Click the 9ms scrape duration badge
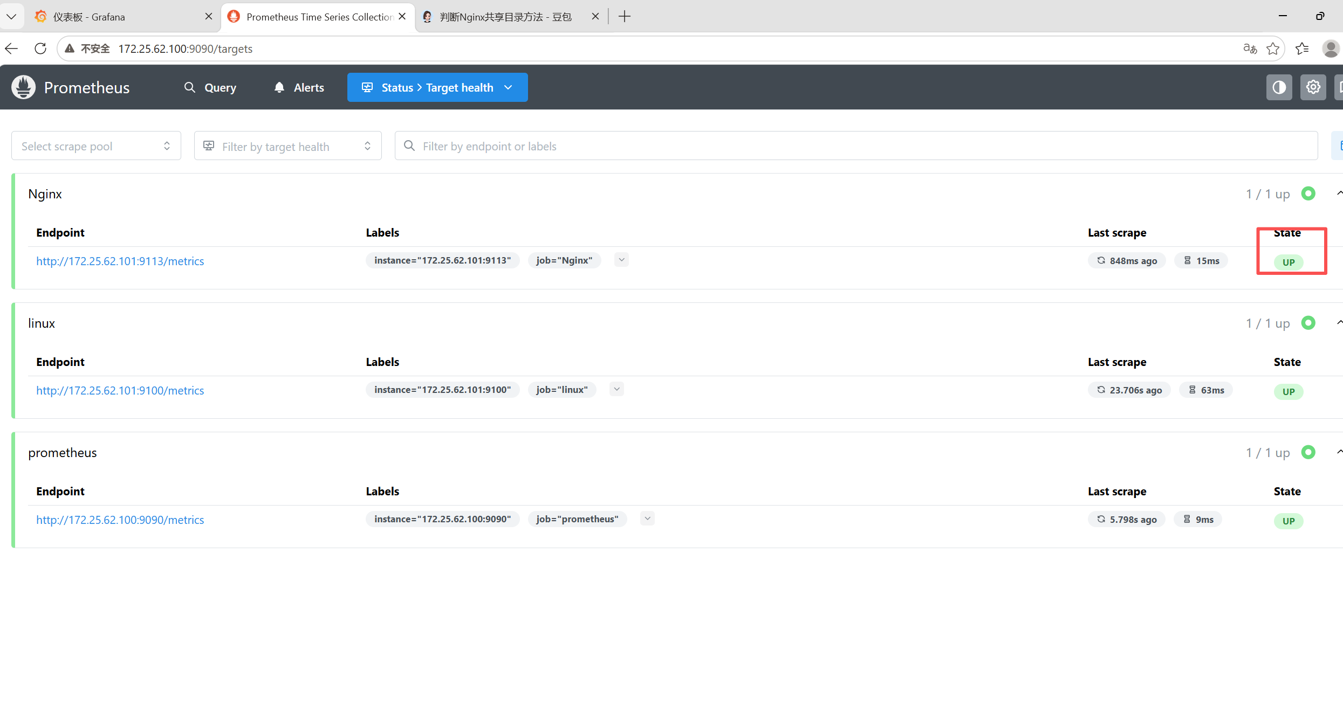This screenshot has width=1343, height=705. (x=1198, y=520)
